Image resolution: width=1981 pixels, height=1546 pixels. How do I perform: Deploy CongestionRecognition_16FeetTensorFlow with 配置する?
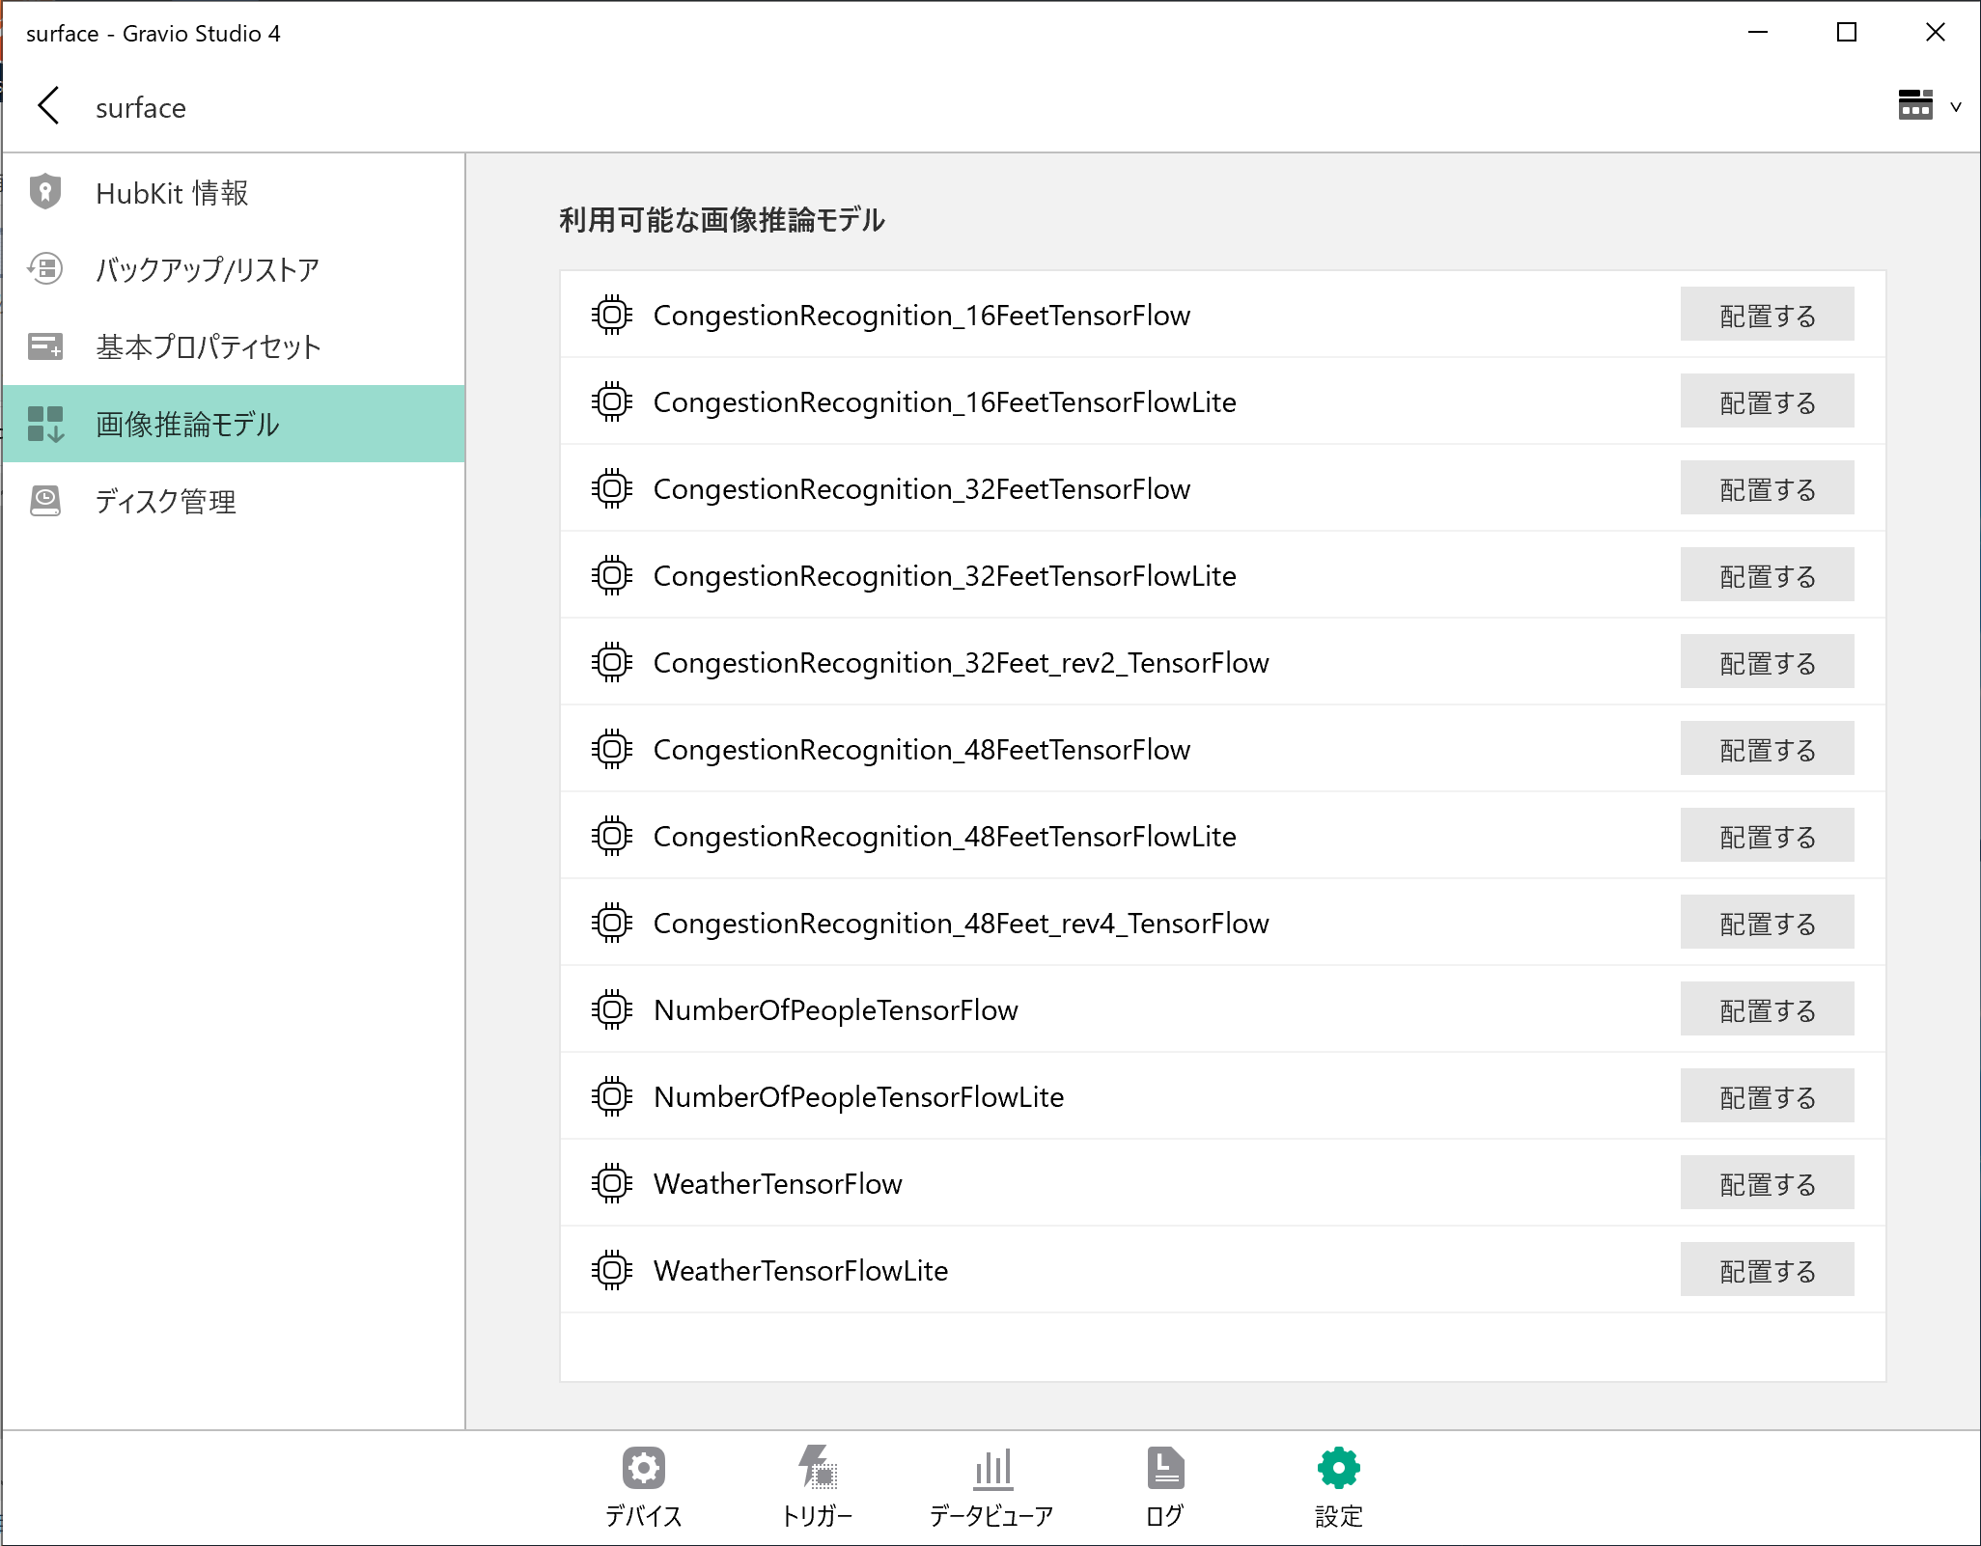[x=1767, y=315]
